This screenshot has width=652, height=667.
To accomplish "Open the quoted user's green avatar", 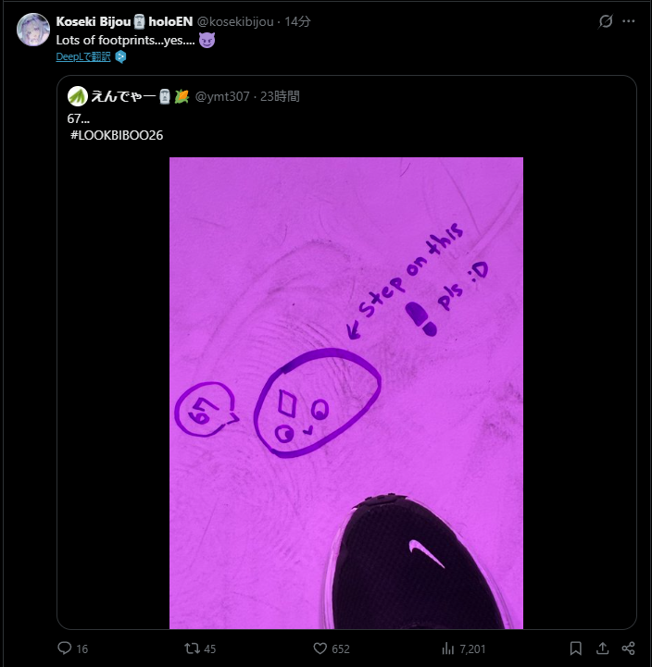I will pyautogui.click(x=78, y=96).
